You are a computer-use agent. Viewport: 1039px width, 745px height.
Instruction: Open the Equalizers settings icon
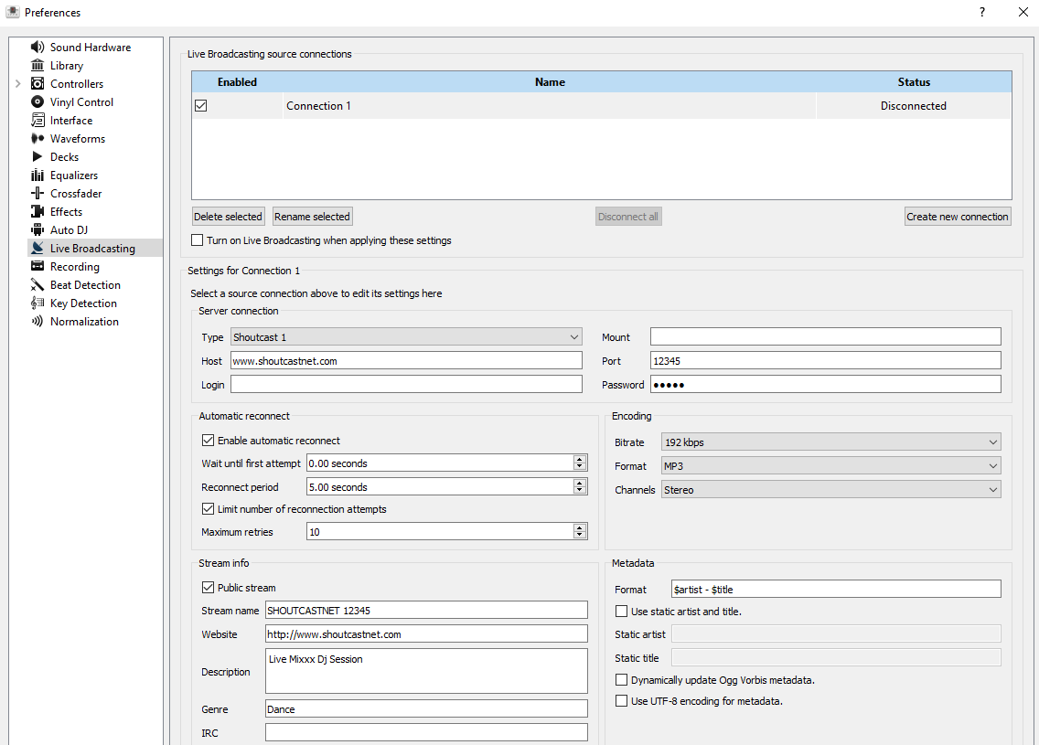36,175
